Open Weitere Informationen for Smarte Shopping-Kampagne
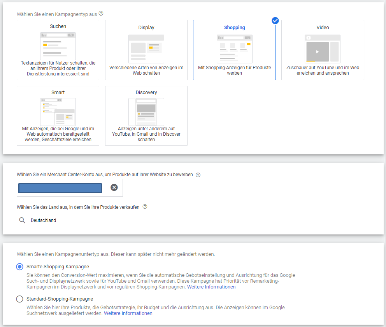 (211, 287)
